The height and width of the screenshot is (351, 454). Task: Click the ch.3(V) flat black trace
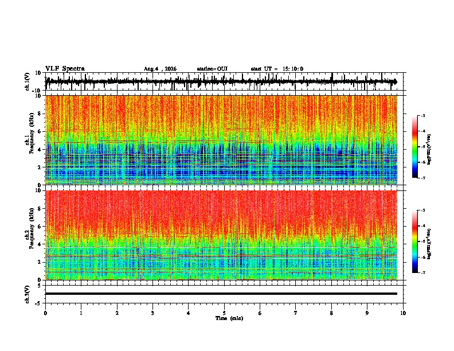click(x=221, y=294)
